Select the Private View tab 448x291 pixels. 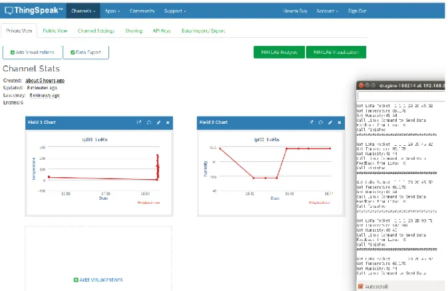tap(19, 31)
